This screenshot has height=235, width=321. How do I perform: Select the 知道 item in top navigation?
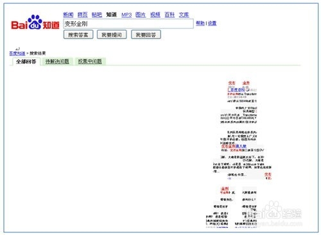[112, 15]
